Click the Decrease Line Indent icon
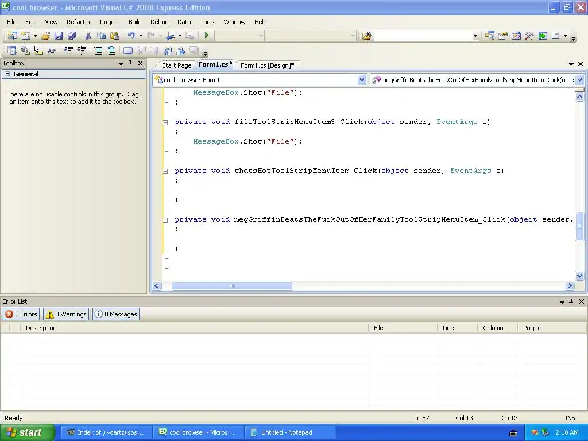Image resolution: width=588 pixels, height=441 pixels. click(x=68, y=51)
